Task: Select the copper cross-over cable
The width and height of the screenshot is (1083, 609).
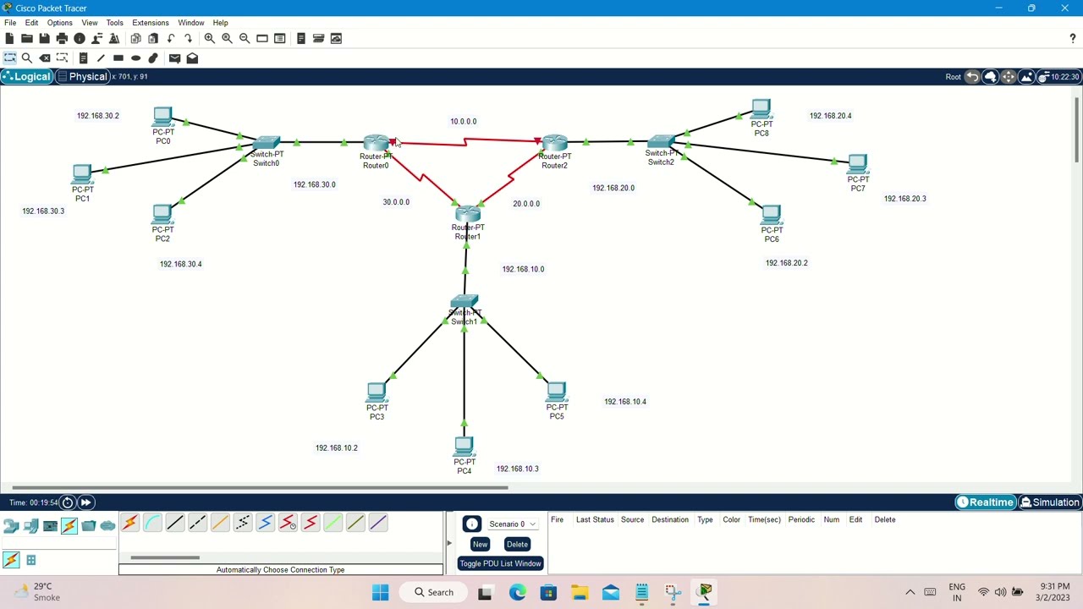Action: pyautogui.click(x=197, y=524)
